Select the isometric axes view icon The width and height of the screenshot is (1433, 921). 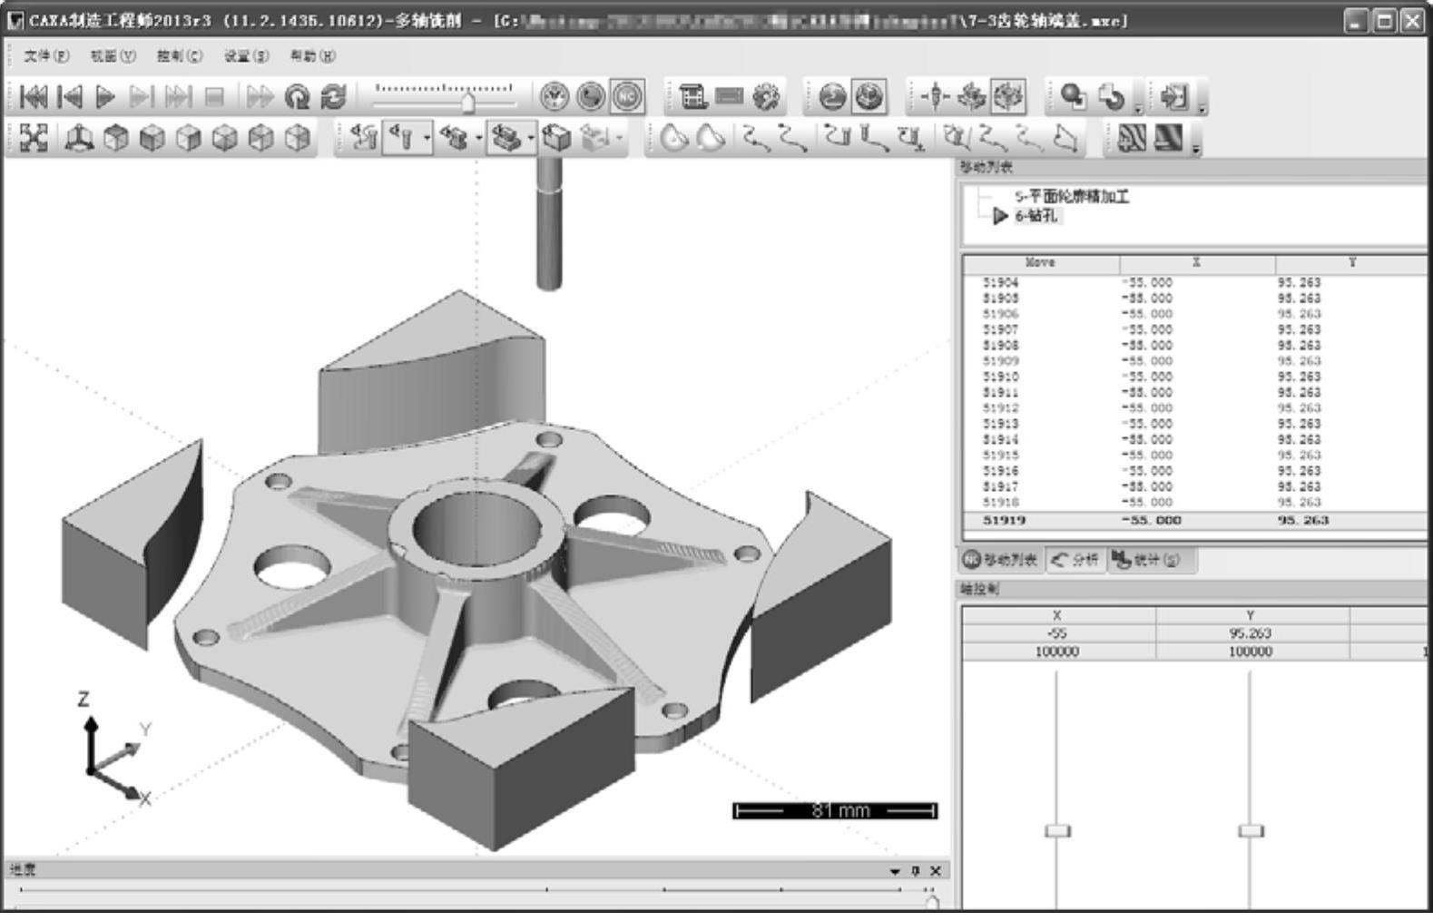(79, 138)
